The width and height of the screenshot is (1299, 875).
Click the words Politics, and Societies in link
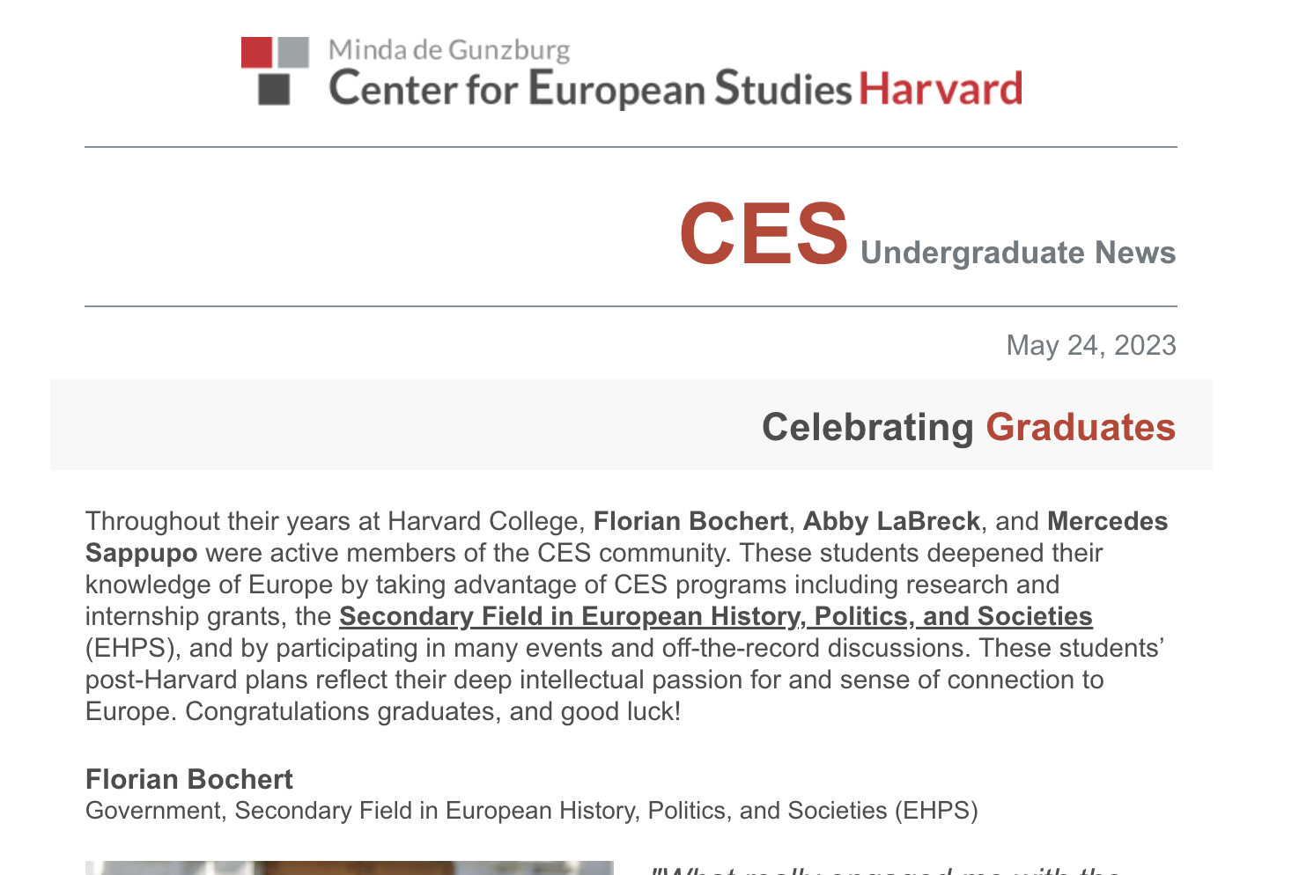954,616
